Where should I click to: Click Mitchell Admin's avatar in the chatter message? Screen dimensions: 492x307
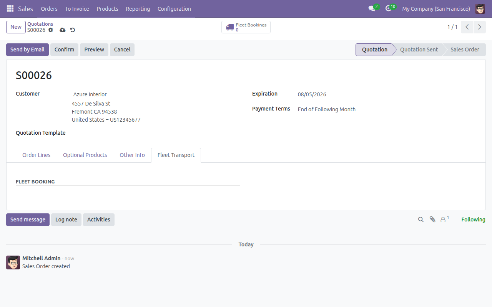(13, 262)
